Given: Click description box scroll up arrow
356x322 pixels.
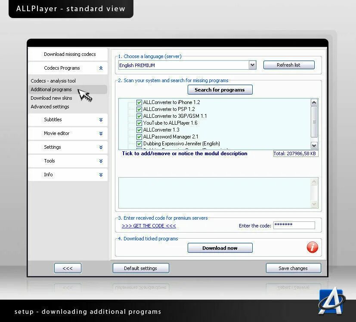Looking at the screenshot, I should pyautogui.click(x=314, y=181).
